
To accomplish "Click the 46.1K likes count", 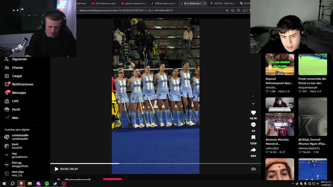I will tap(253, 118).
